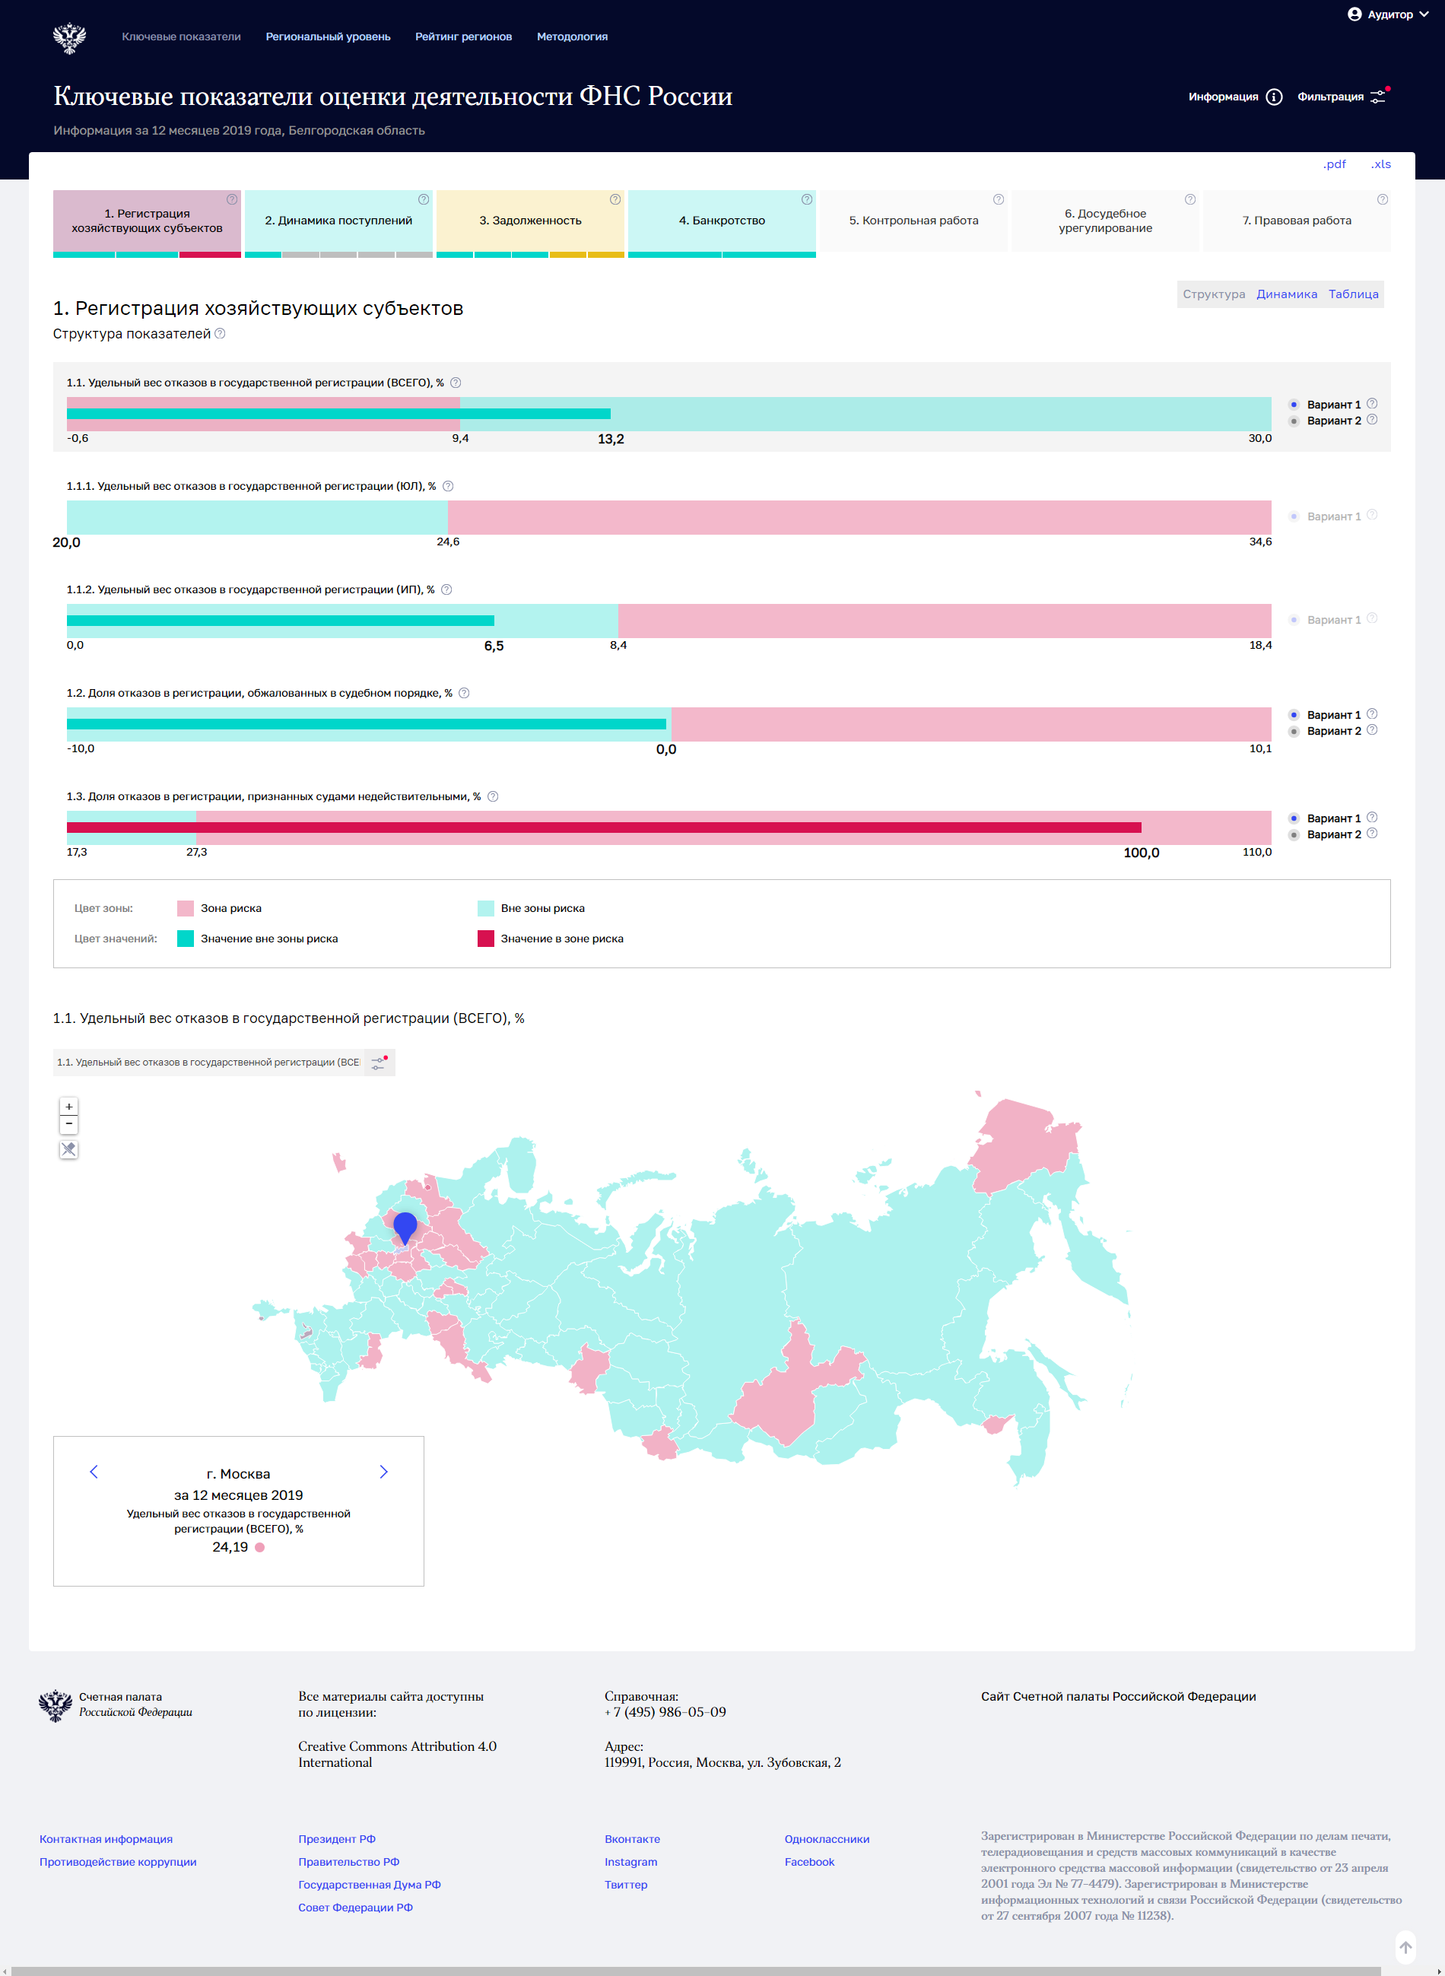Open Сайт Счетной палаты Российской Федерации link
The width and height of the screenshot is (1445, 1976).
pos(1118,1696)
